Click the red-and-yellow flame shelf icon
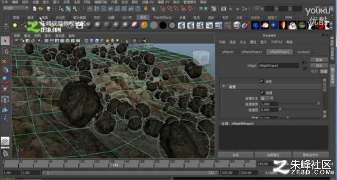Viewport: 337px width, 180px height. (x=283, y=25)
